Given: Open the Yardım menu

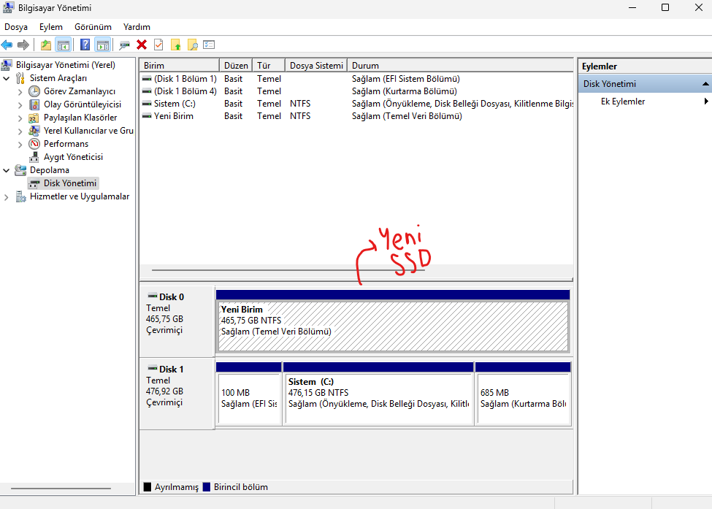Looking at the screenshot, I should (137, 27).
